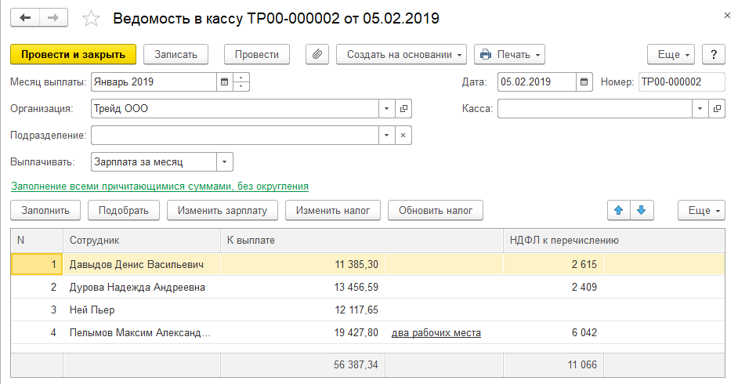
Task: Add document to favorites with star
Action: (x=91, y=18)
